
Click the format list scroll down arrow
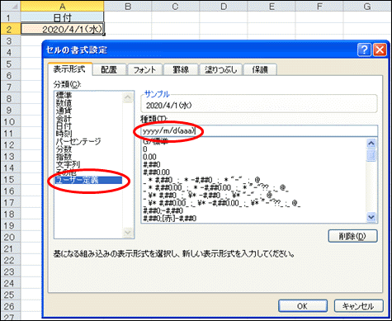[371, 217]
